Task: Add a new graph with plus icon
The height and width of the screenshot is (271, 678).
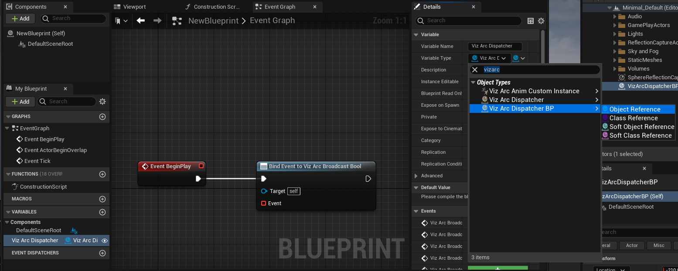Action: coord(102,117)
